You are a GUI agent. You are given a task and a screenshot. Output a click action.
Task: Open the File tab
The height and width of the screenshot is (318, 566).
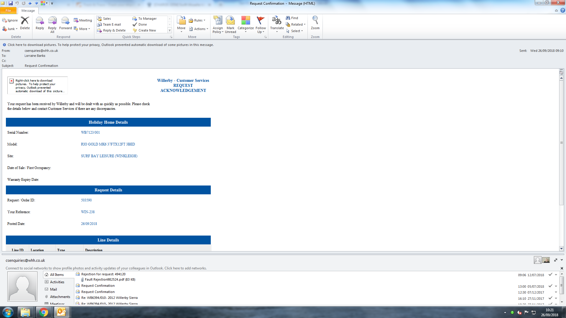pos(8,11)
